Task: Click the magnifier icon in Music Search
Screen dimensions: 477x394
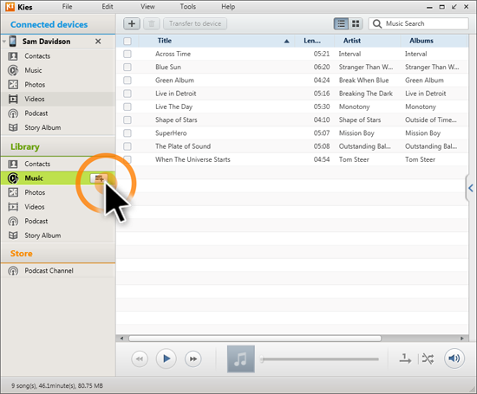Action: point(377,23)
